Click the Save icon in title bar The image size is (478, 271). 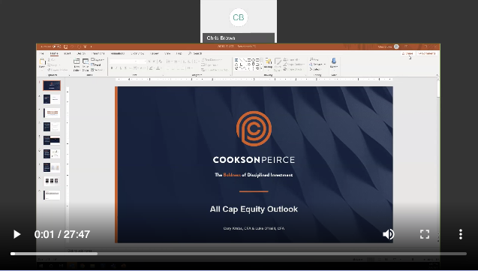point(65,47)
